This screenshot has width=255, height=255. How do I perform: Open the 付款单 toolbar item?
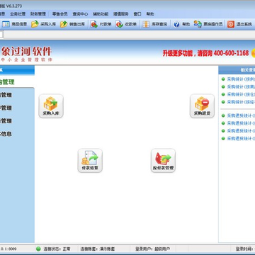pos(101,24)
